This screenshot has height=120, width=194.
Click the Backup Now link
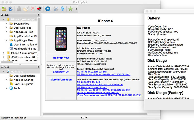[x=61, y=58]
